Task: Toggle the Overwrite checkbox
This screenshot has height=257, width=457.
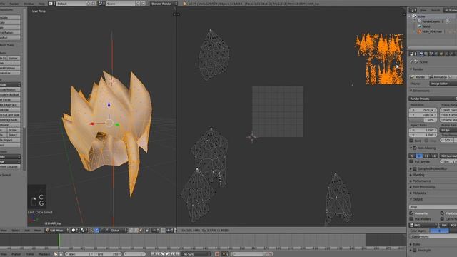Action: click(411, 213)
